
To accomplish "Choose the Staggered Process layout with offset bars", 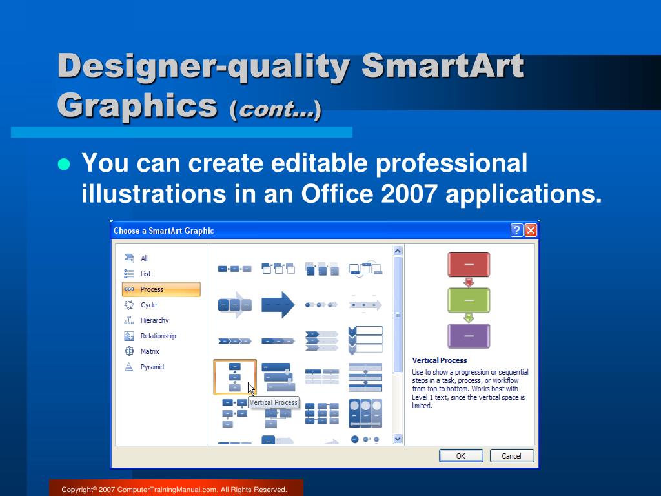I will point(278,377).
